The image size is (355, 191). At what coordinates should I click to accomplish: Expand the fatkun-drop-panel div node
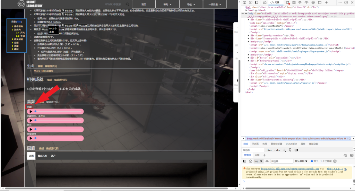pos(249,61)
